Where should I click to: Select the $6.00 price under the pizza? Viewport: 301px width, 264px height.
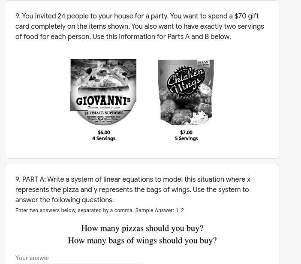pyautogui.click(x=104, y=132)
